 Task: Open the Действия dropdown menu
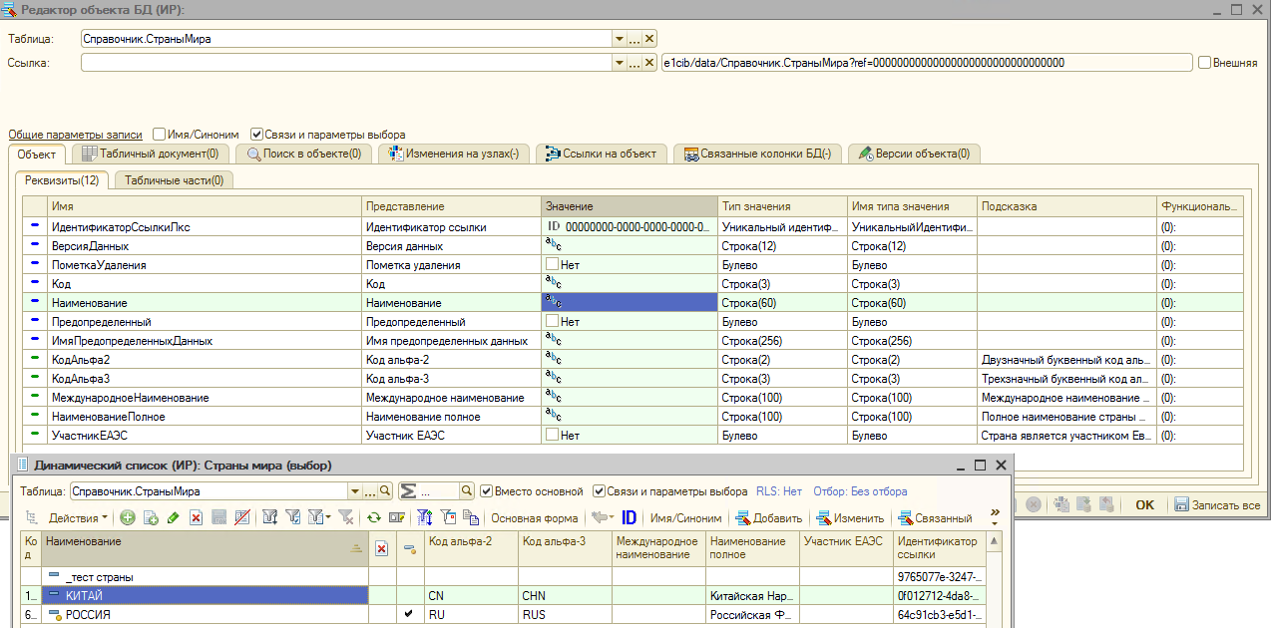[79, 517]
